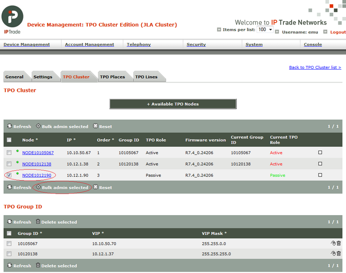The image size is (346, 273).
Task: Expand the Available TPO Nodes panel
Action: click(173, 104)
